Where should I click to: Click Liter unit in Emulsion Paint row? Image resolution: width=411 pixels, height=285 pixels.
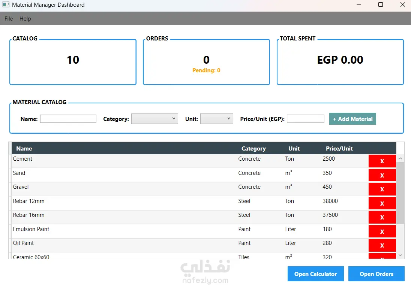click(x=290, y=229)
